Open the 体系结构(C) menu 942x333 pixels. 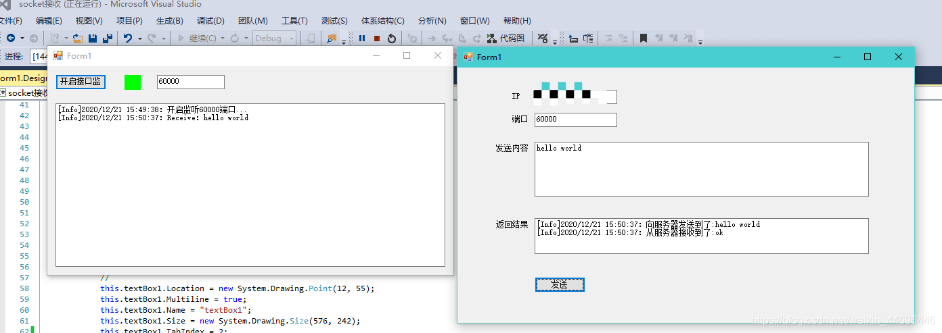[x=382, y=21]
